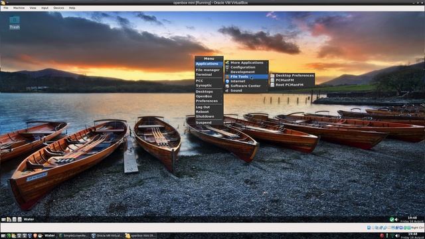The height and width of the screenshot is (239, 425).
Task: Click the 19:48 clock in guest panel
Action: click(412, 218)
